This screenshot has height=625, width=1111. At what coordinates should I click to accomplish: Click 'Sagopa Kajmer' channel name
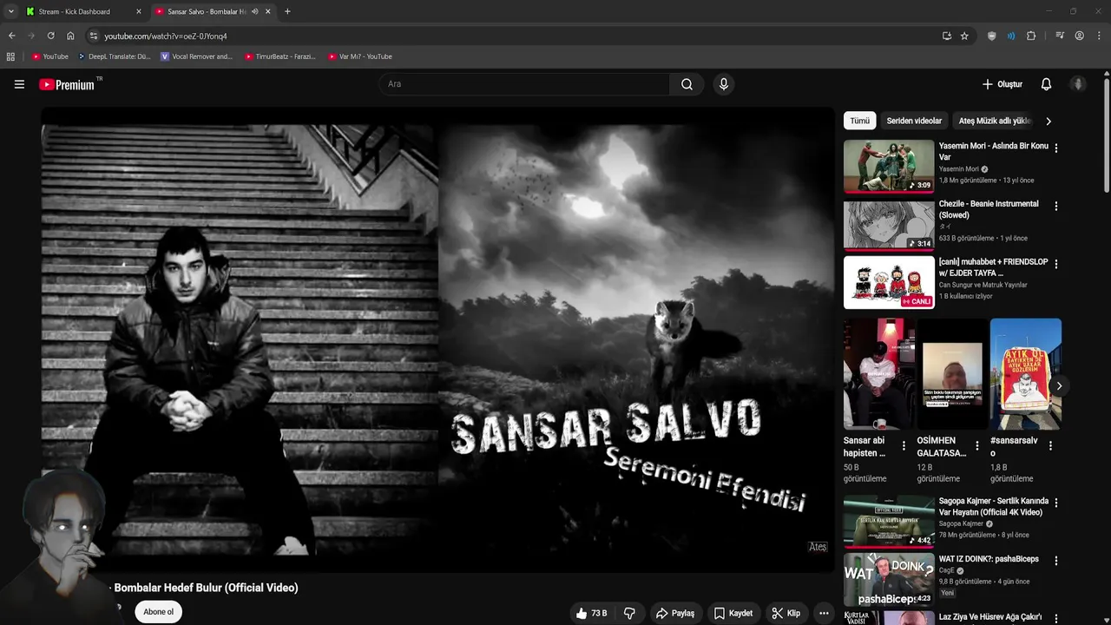pyautogui.click(x=961, y=524)
